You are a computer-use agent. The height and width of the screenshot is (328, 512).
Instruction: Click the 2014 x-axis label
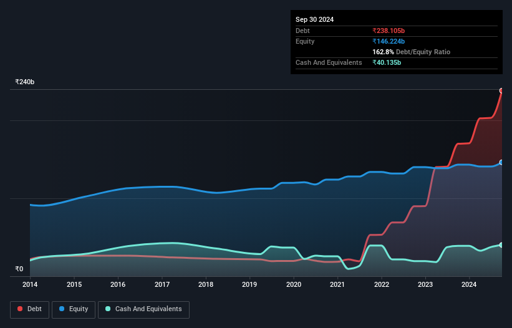[30, 284]
